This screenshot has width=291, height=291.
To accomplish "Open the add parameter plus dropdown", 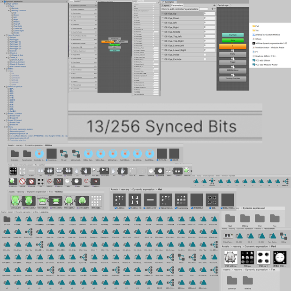I will (213, 9).
